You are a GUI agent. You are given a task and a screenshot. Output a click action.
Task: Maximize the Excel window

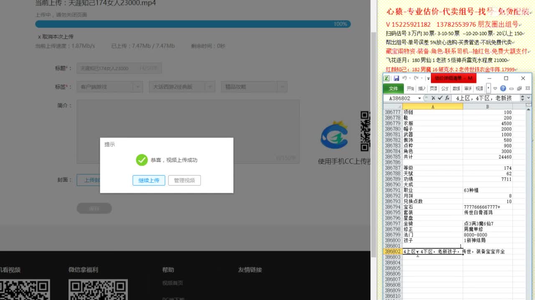pos(506,78)
